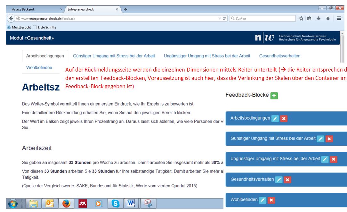Viewport: 347px width, 212px height.
Task: Switch to the Gesundheitsverhalten tab
Action: [280, 56]
